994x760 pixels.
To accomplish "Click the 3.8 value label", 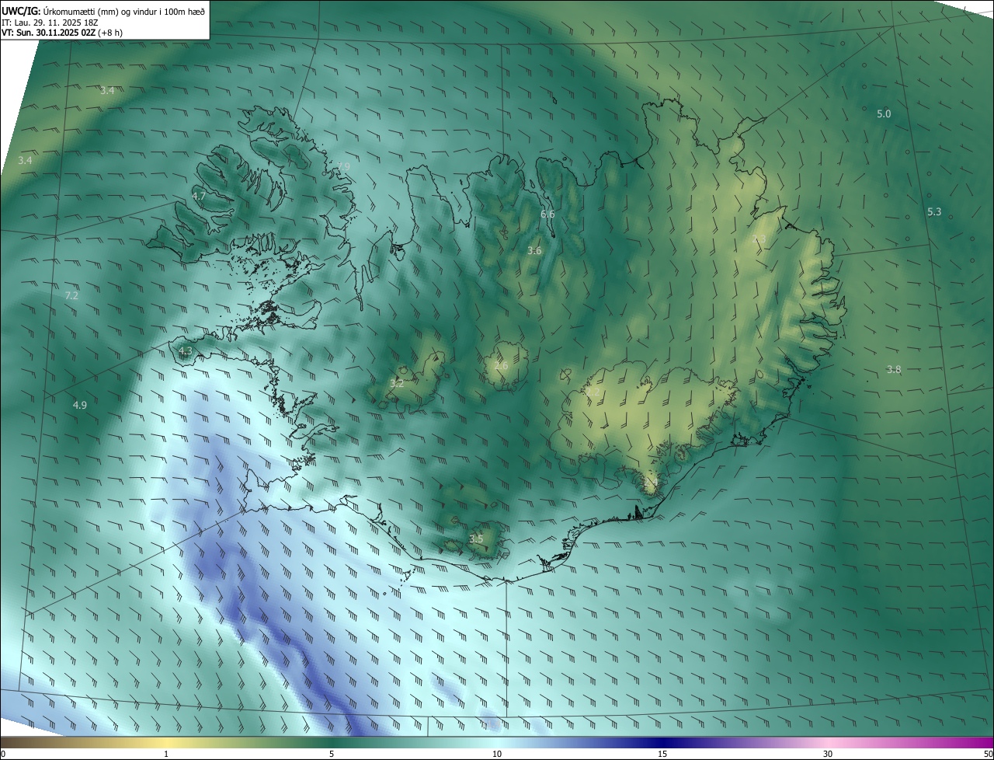I will pyautogui.click(x=894, y=370).
